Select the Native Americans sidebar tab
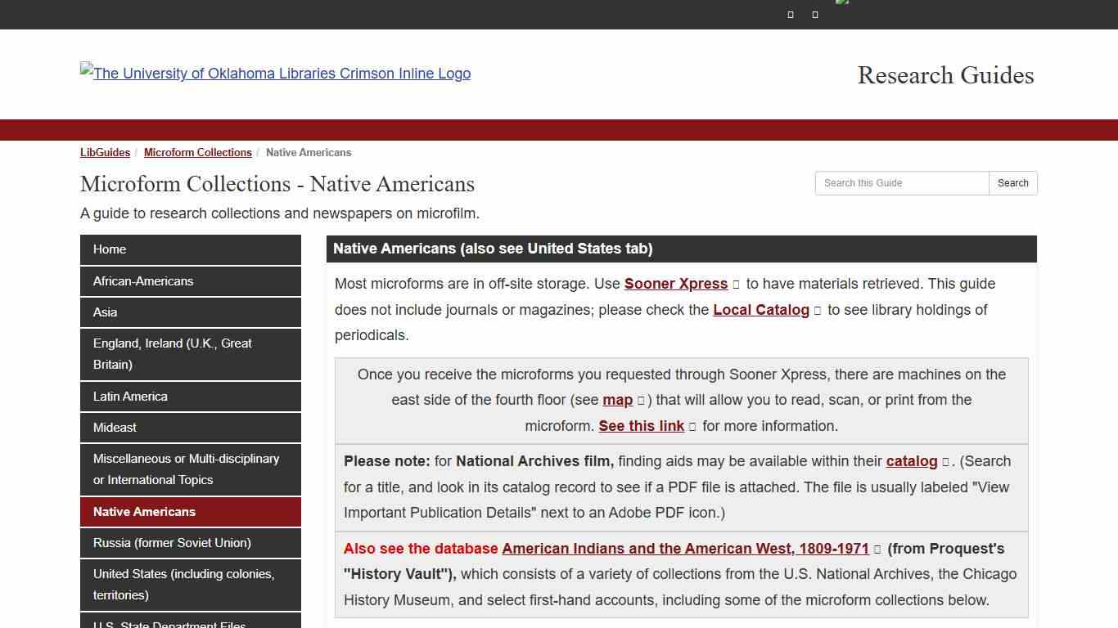 pyautogui.click(x=190, y=511)
